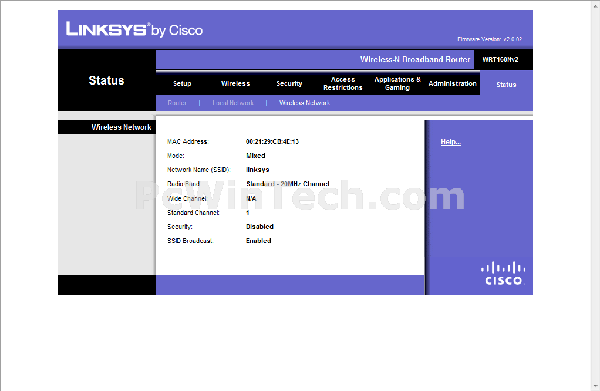
Task: Select the Wireless Network sub-tab
Action: [x=305, y=103]
